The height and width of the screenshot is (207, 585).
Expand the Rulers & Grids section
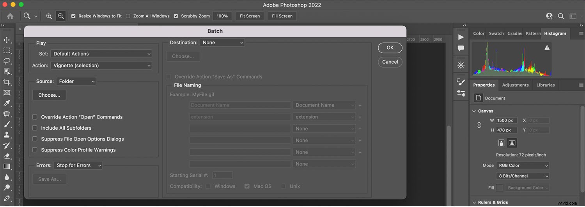coord(474,202)
